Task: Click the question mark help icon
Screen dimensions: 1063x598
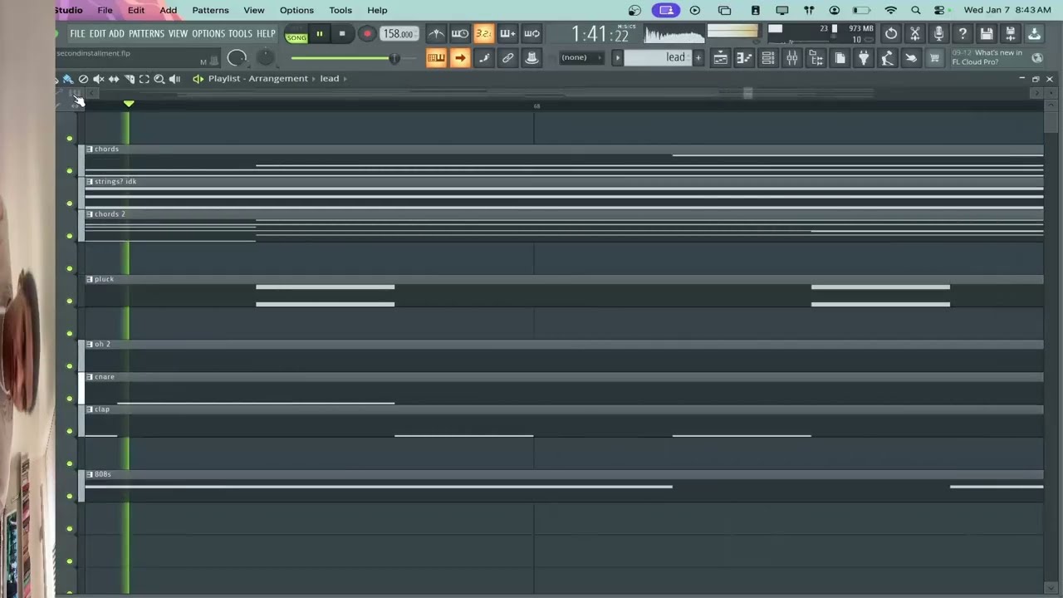Action: click(x=963, y=34)
